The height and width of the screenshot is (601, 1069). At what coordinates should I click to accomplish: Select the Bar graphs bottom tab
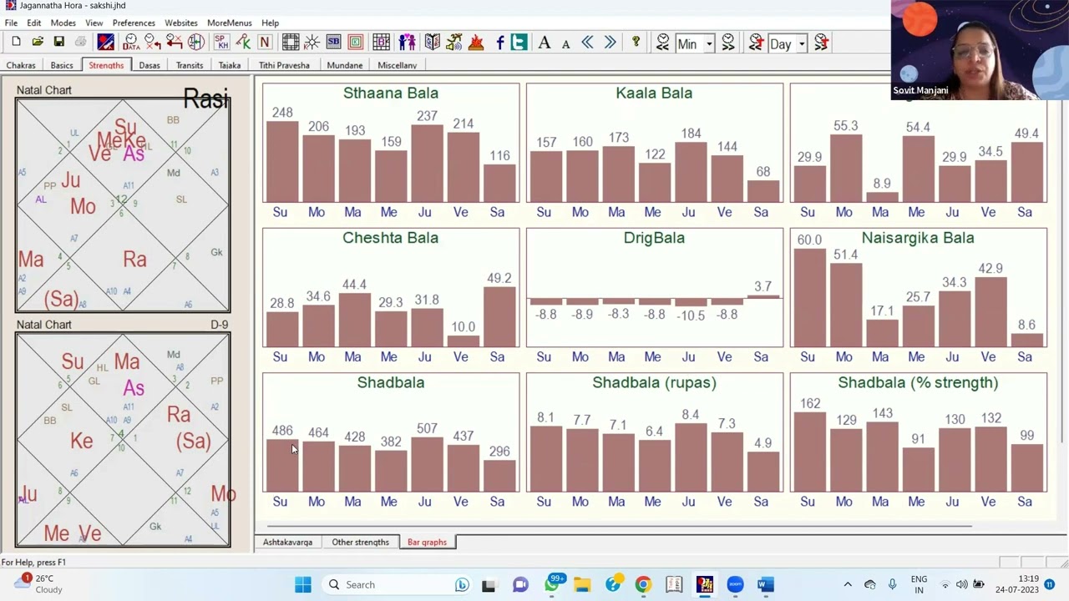[427, 543]
